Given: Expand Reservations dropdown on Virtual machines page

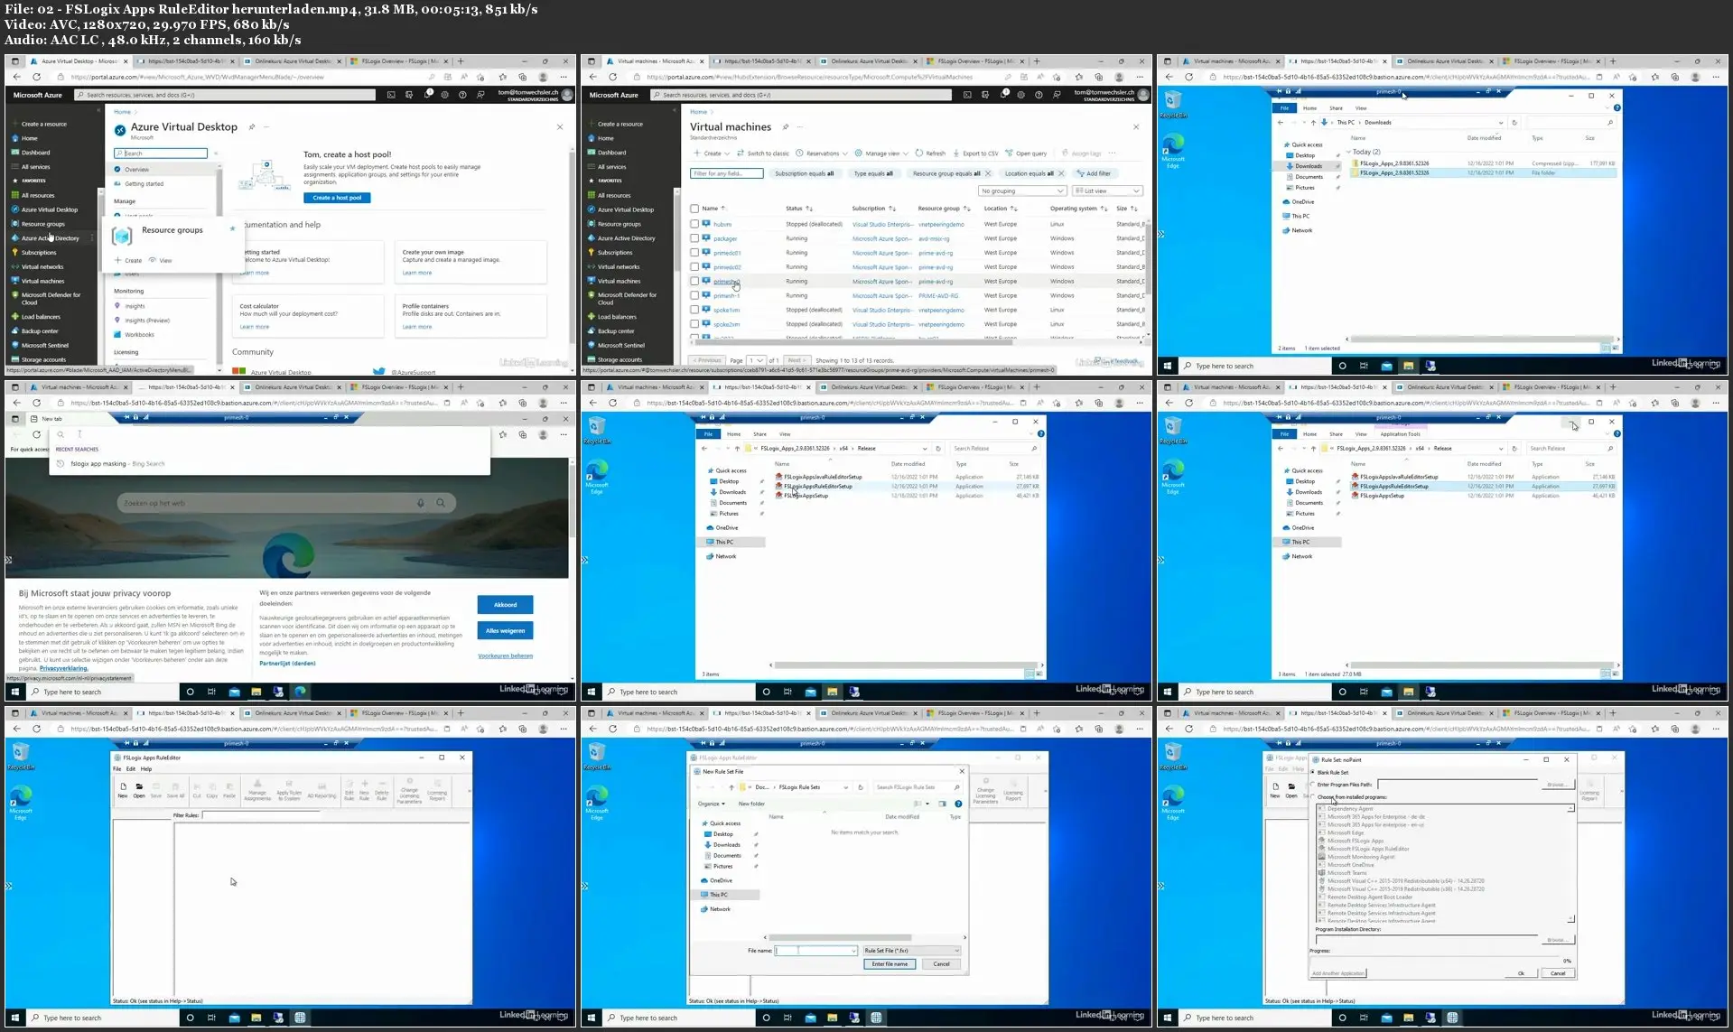Looking at the screenshot, I should (x=822, y=153).
